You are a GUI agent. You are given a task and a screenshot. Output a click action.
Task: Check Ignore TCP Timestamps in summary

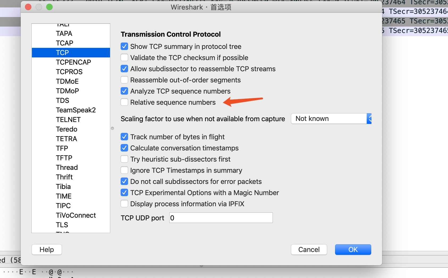coord(124,170)
